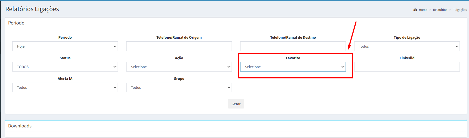469x138 pixels.
Task: Click the Telefone/Ramal de Destino input
Action: (293, 46)
